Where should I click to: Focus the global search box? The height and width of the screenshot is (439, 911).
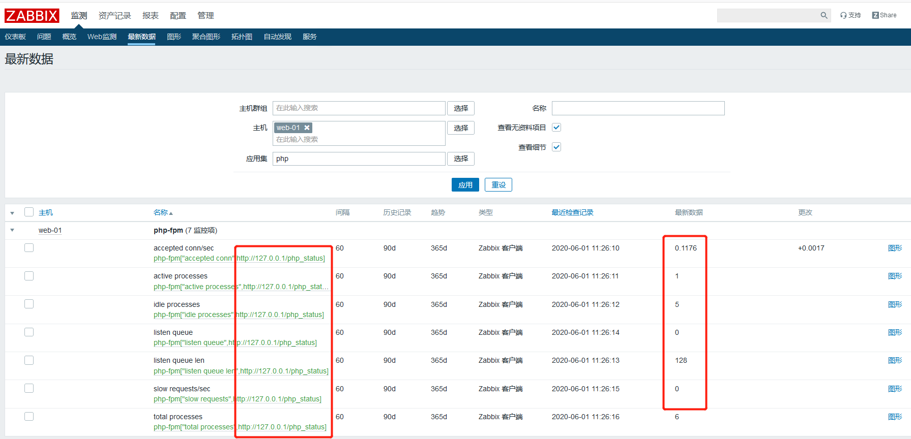[x=768, y=15]
